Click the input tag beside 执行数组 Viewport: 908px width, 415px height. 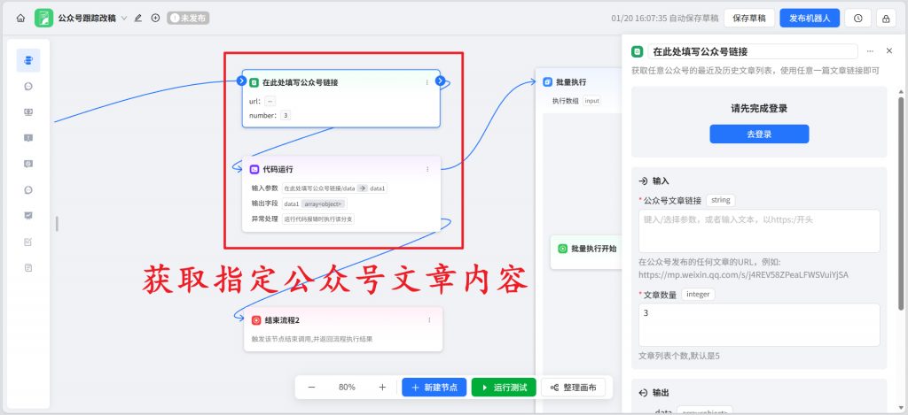[591, 101]
